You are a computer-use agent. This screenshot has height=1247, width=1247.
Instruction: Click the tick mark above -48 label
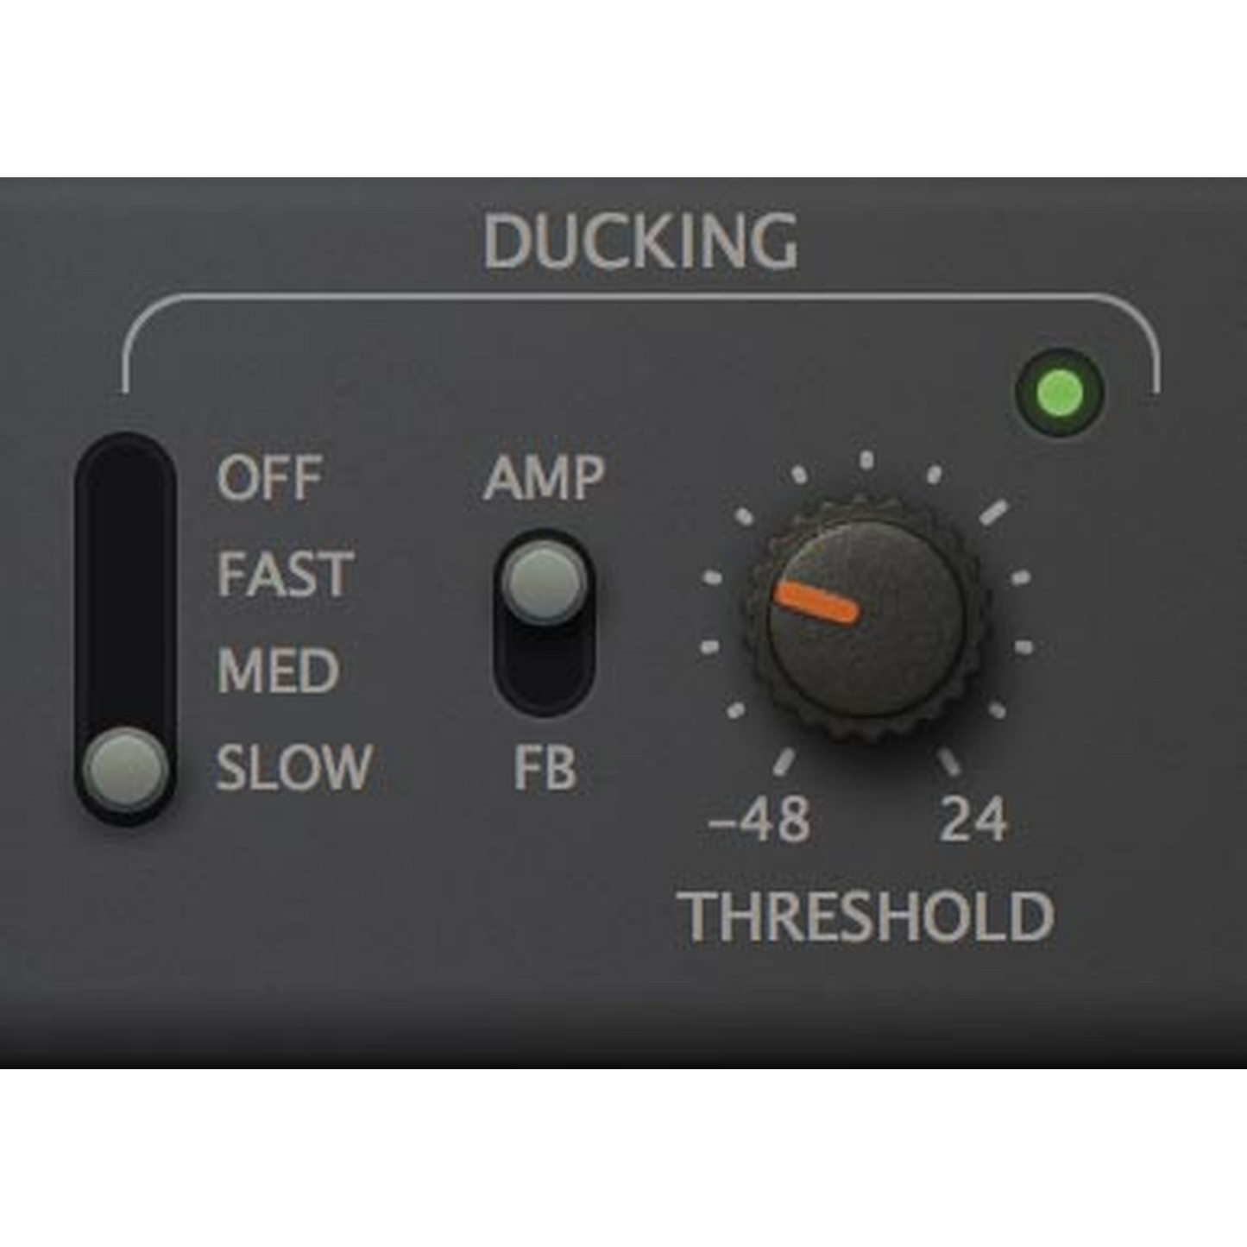click(x=784, y=761)
